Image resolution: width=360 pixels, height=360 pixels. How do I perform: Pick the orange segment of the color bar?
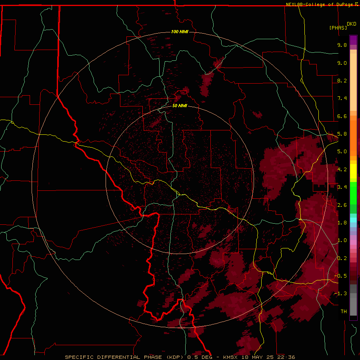[x=353, y=138]
